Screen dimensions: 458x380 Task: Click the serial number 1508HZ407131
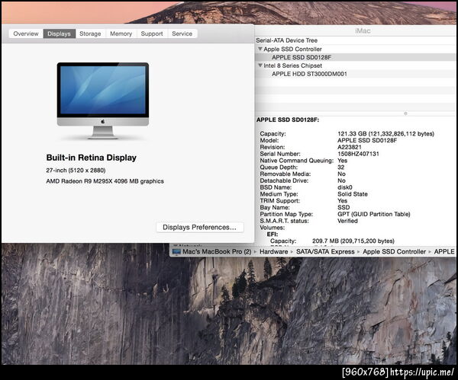pos(358,154)
